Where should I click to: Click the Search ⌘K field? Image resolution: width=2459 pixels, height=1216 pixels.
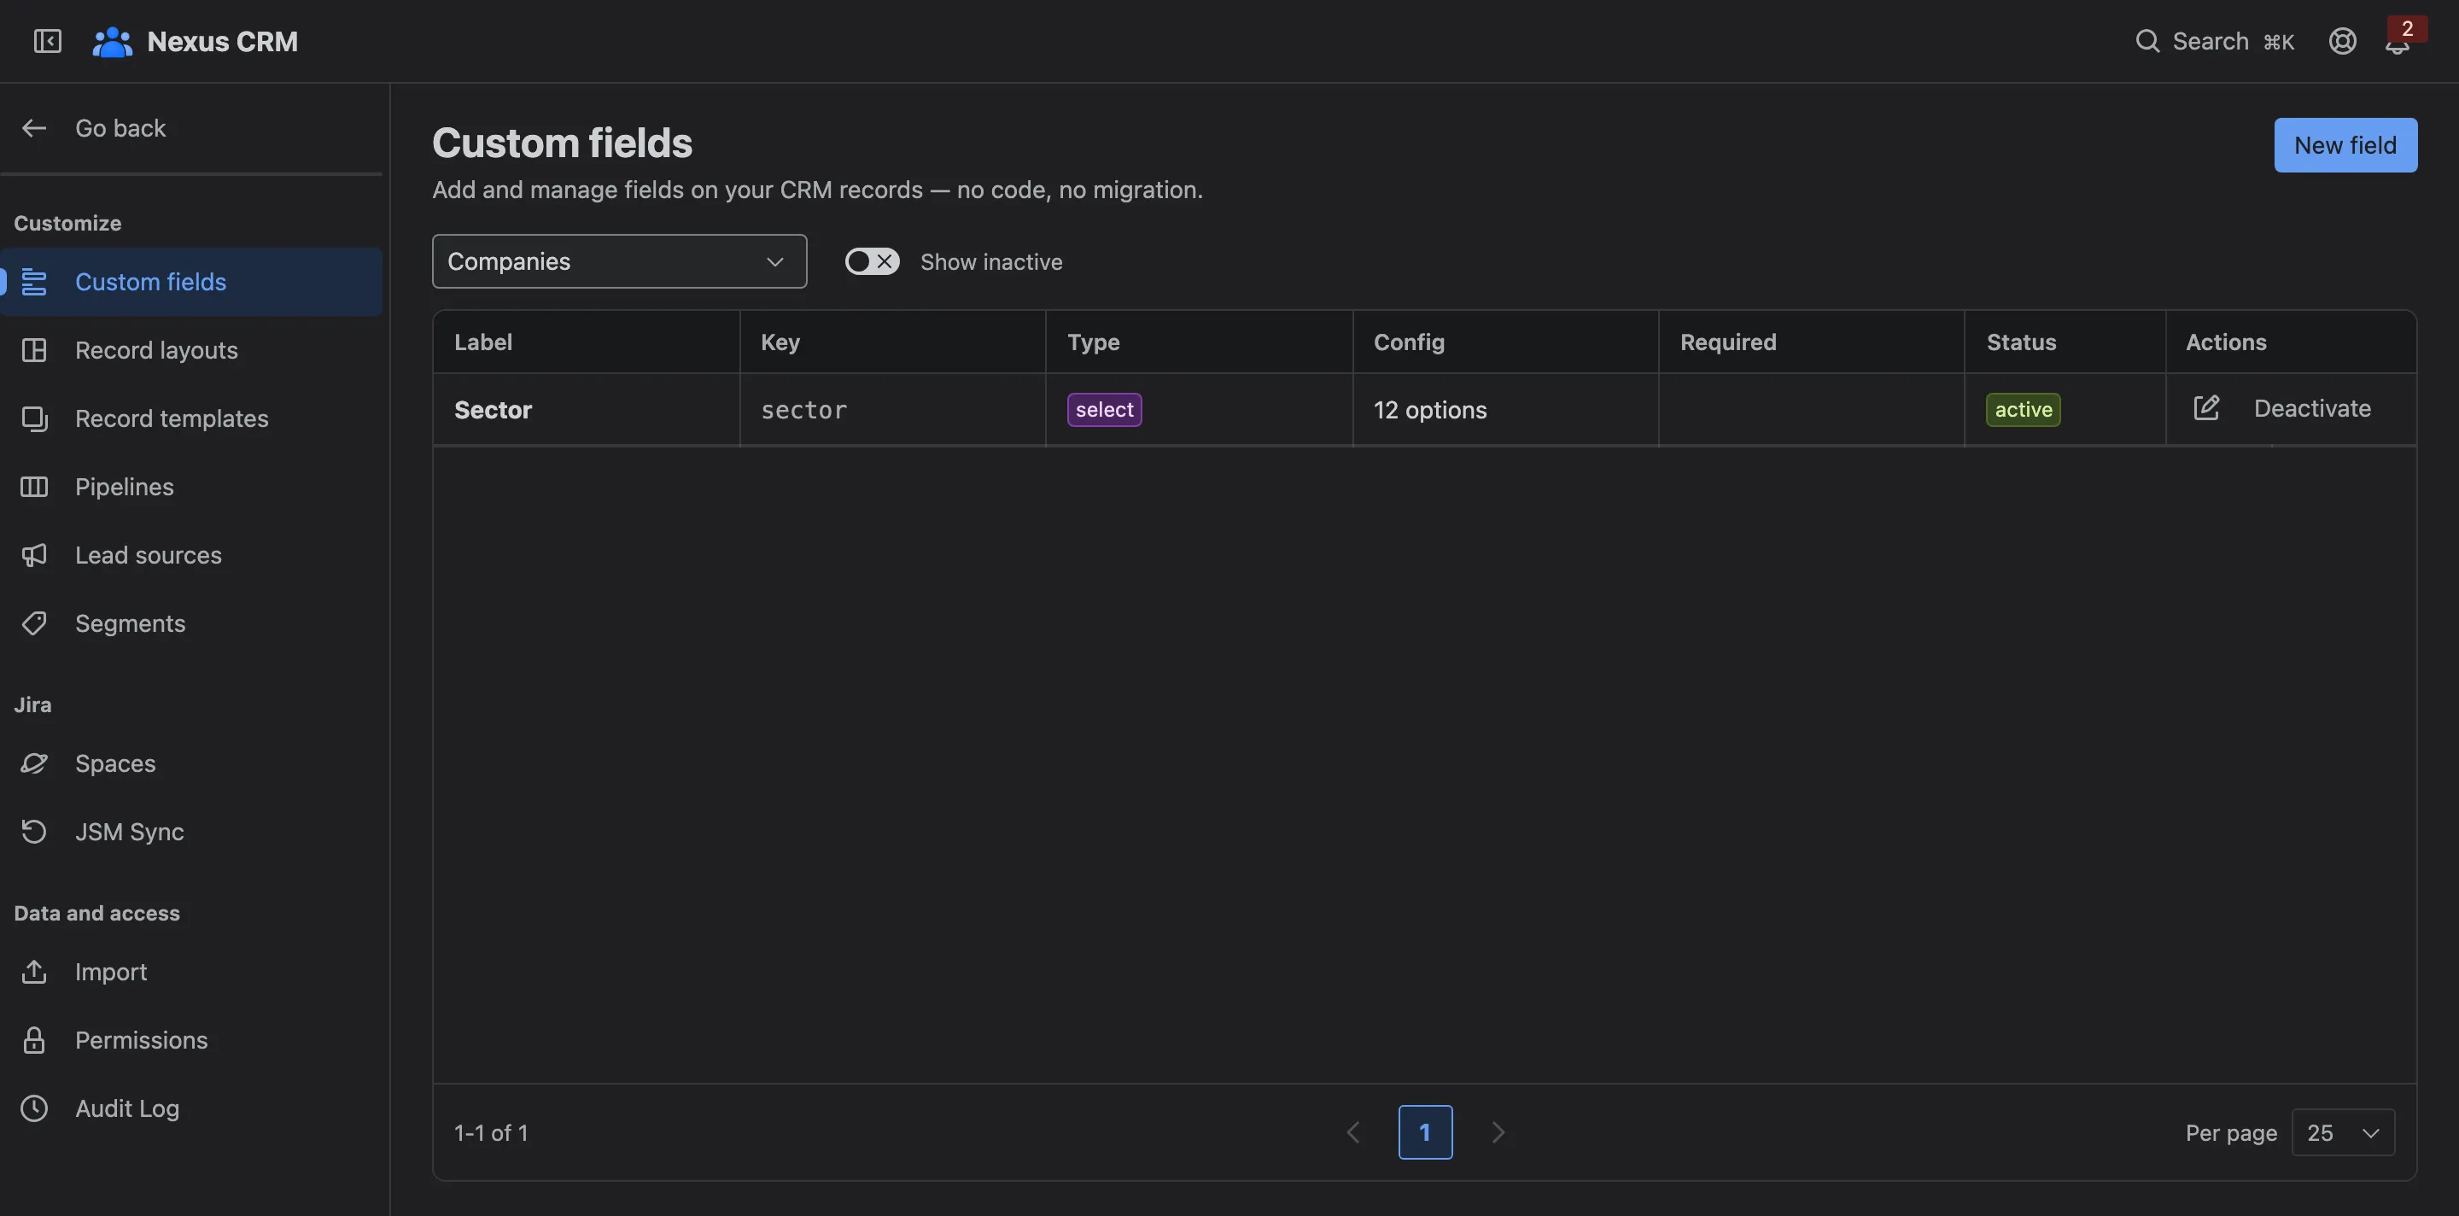[x=2214, y=41]
